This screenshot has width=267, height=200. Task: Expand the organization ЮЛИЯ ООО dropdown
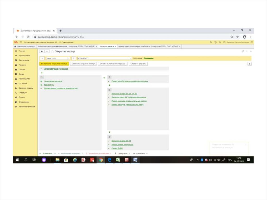click(x=130, y=58)
